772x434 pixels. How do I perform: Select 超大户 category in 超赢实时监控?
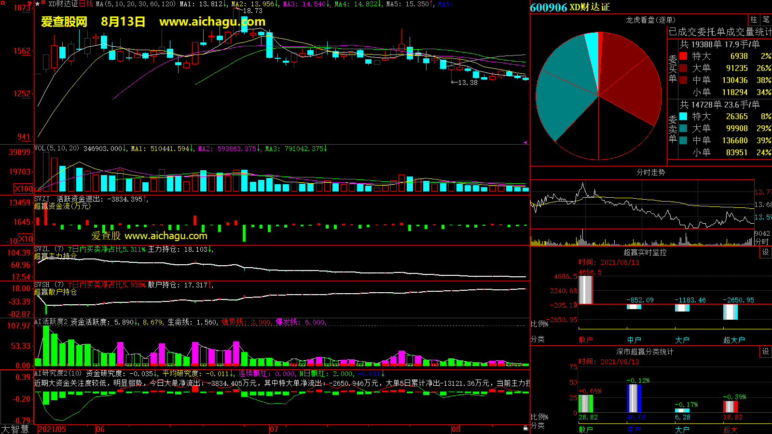click(733, 340)
